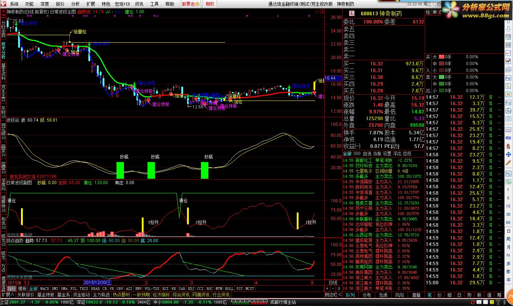Viewport: 513px width, 306px height.
Task: Select the pencil drawing tool icon
Action: 508,163
